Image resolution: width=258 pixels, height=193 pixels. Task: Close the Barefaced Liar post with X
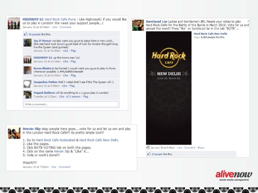click(x=248, y=21)
